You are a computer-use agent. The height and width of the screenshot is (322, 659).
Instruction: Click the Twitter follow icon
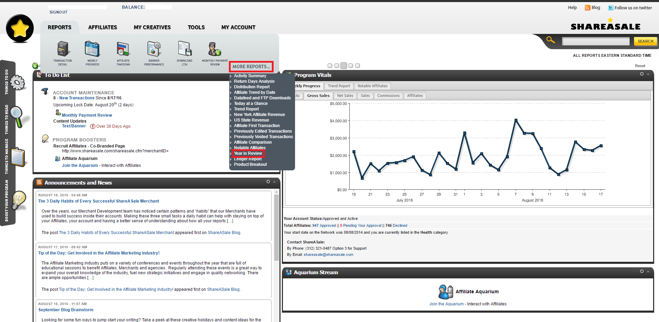click(611, 8)
